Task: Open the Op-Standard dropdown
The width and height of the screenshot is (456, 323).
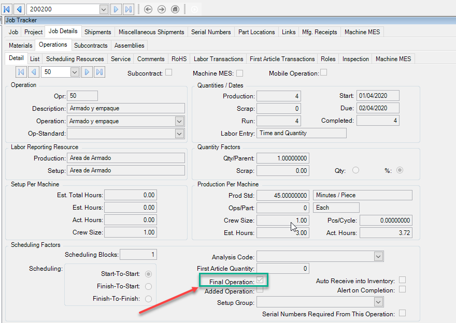Action: click(179, 134)
